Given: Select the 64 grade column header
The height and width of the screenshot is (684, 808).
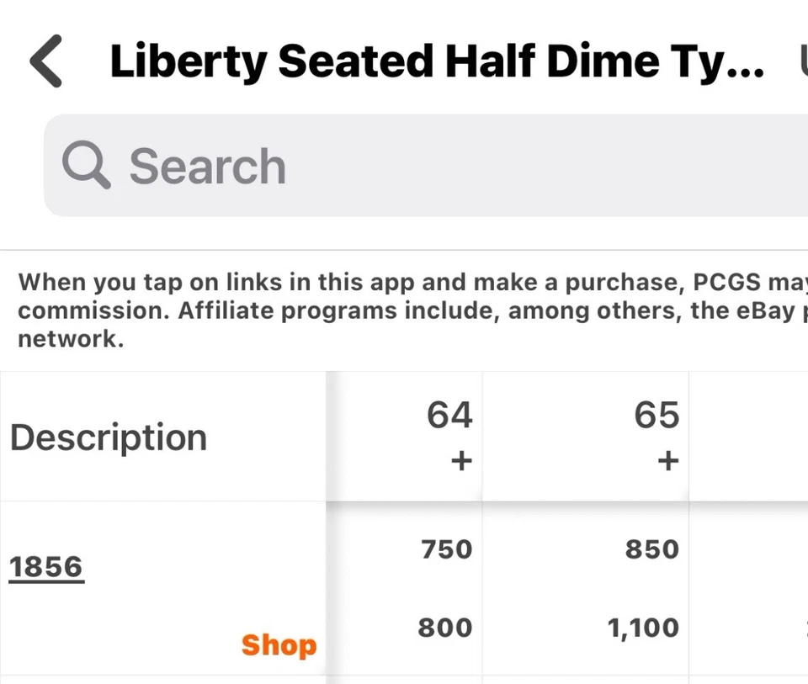Looking at the screenshot, I should [449, 415].
